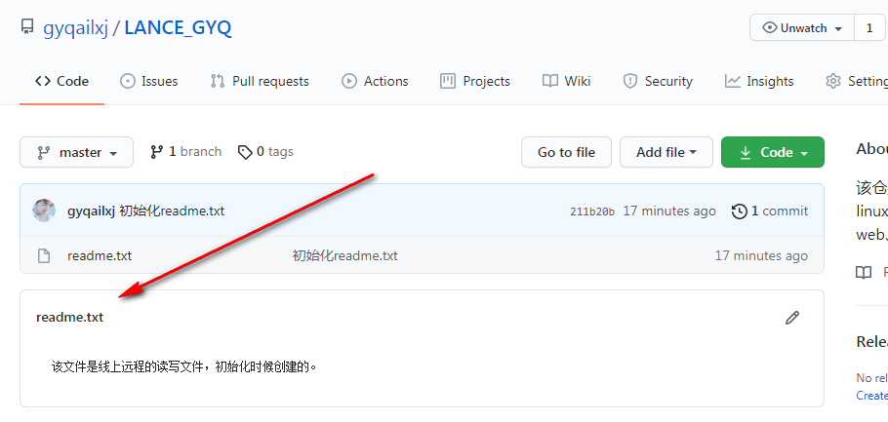
Task: Open the watchers count showing 1
Action: [869, 27]
